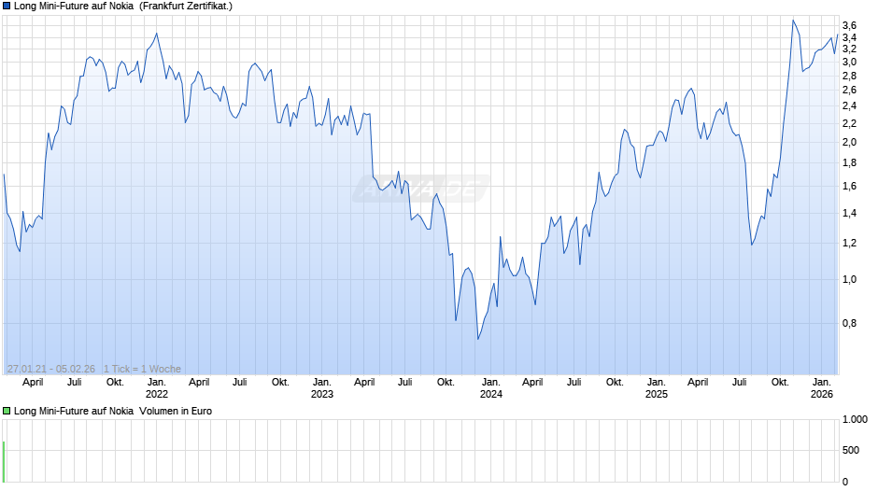This screenshot has height=491, width=878.
Task: Click the '2,8' price axis label
Action: click(x=849, y=77)
